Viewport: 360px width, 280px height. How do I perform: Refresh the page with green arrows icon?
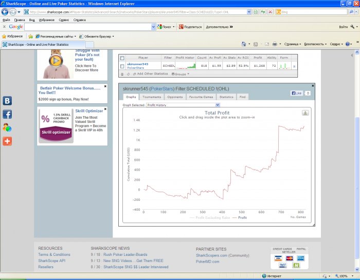pos(263,12)
